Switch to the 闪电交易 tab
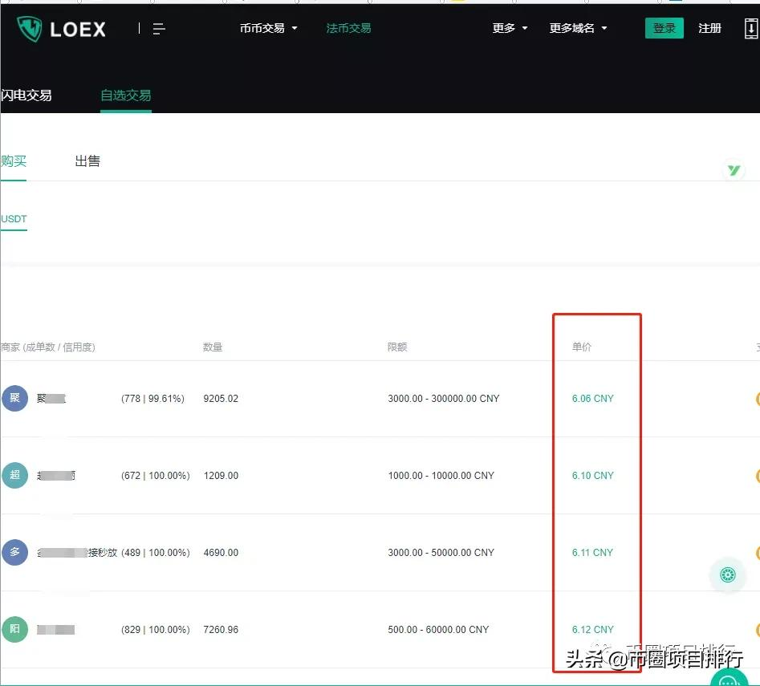The image size is (760, 686). pos(26,95)
